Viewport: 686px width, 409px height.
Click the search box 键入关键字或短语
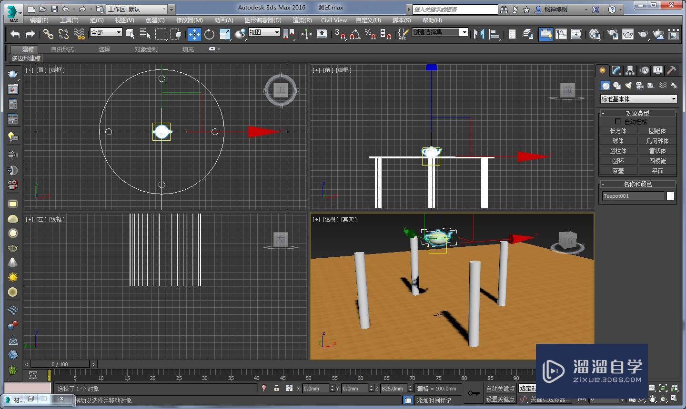click(455, 10)
